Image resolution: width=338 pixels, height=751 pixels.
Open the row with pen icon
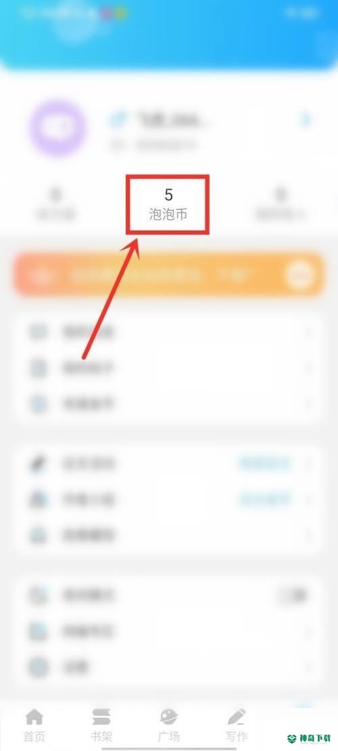(169, 464)
